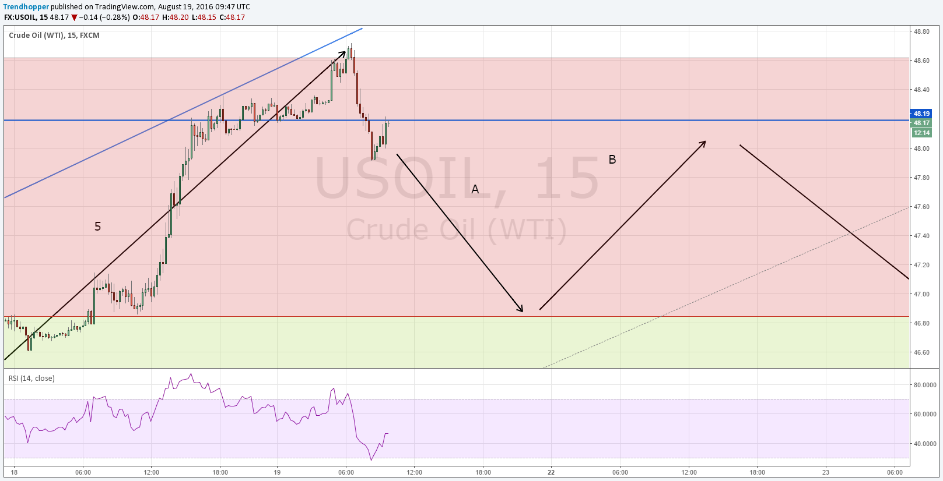Click the date 18 on time axis
Viewport: 943px width, 481px height.
14,472
